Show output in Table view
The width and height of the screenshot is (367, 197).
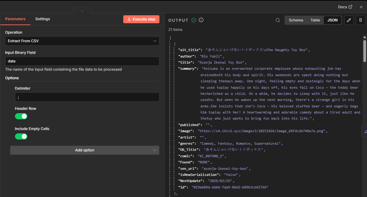tap(315, 20)
